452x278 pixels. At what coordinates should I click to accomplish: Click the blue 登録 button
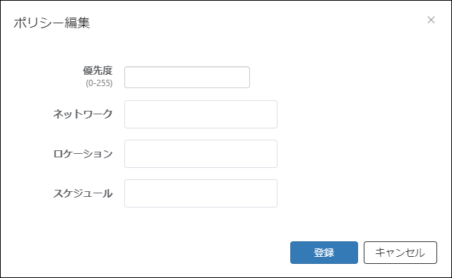pyautogui.click(x=324, y=253)
